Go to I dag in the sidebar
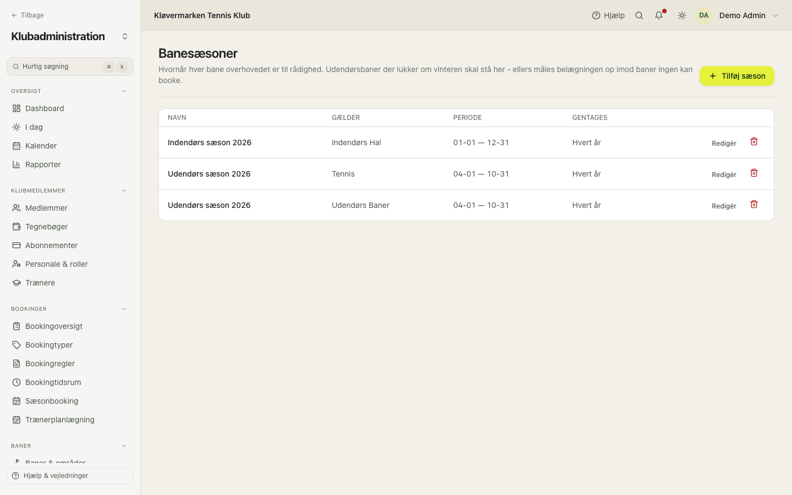Image resolution: width=792 pixels, height=495 pixels. [70, 127]
